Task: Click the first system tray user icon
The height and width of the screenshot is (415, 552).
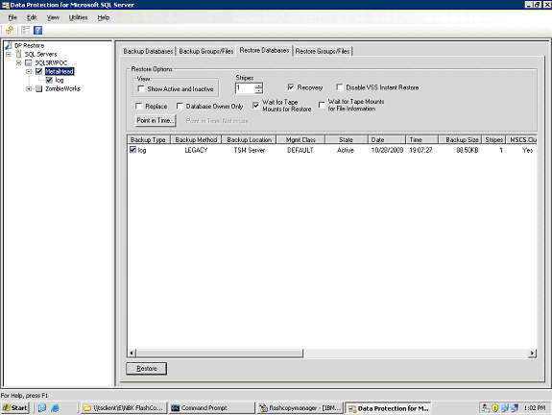Action: (486, 408)
